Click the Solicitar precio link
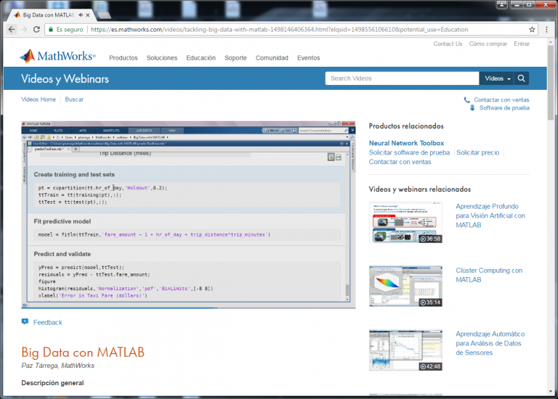Image resolution: width=558 pixels, height=399 pixels. click(477, 152)
